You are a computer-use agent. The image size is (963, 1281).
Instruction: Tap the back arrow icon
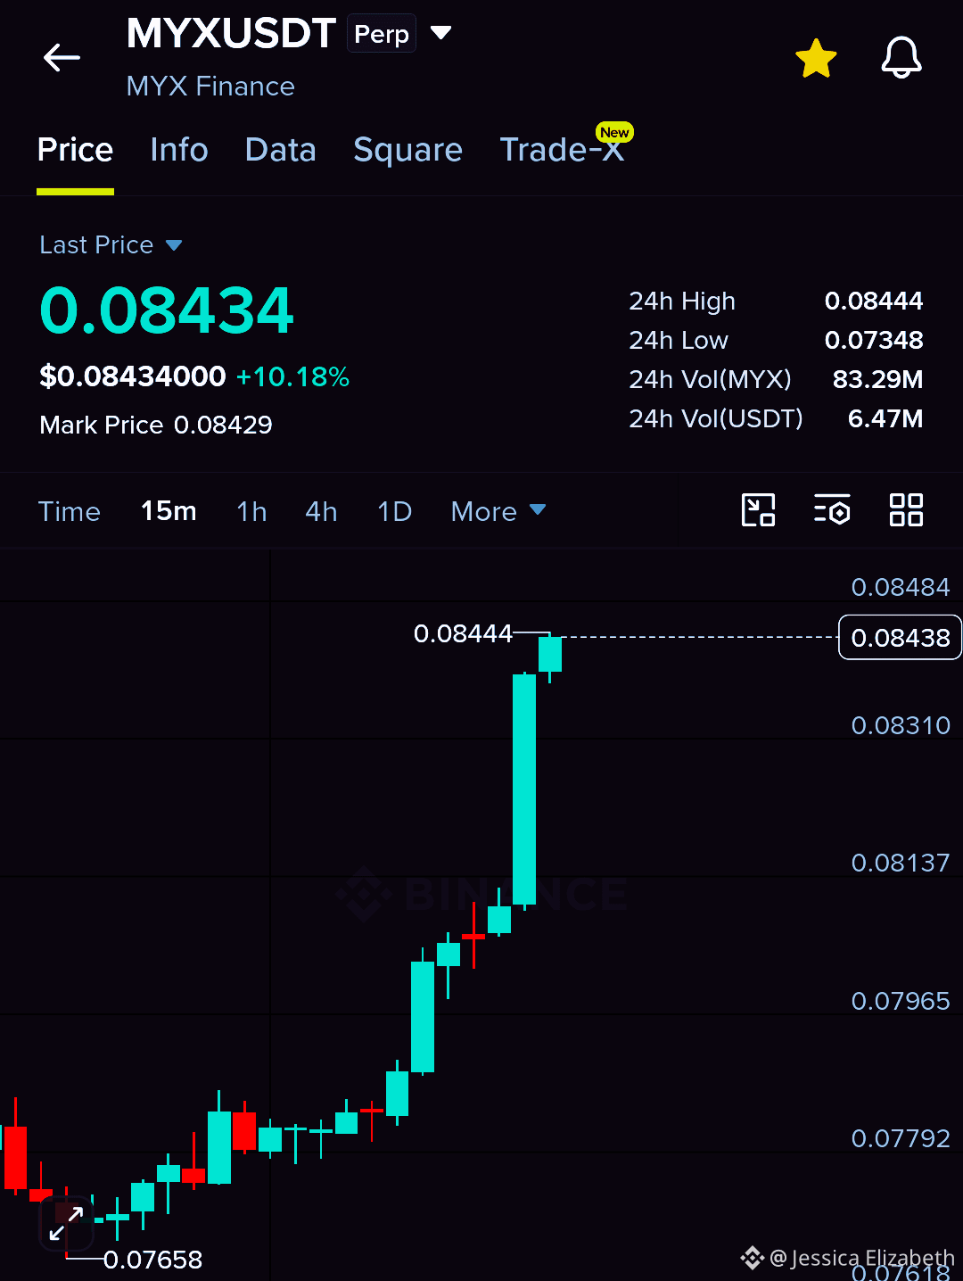[62, 58]
